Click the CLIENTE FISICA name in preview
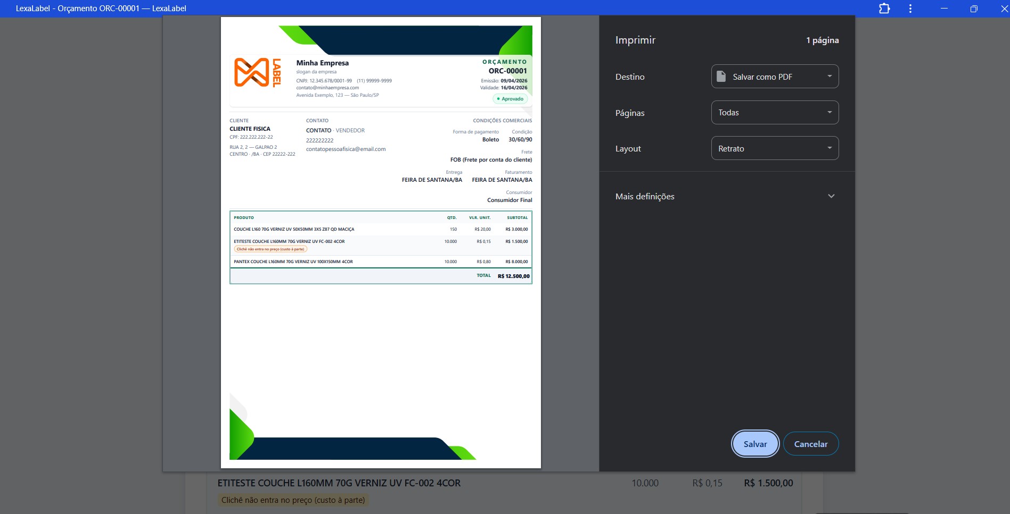The height and width of the screenshot is (514, 1010). 250,129
